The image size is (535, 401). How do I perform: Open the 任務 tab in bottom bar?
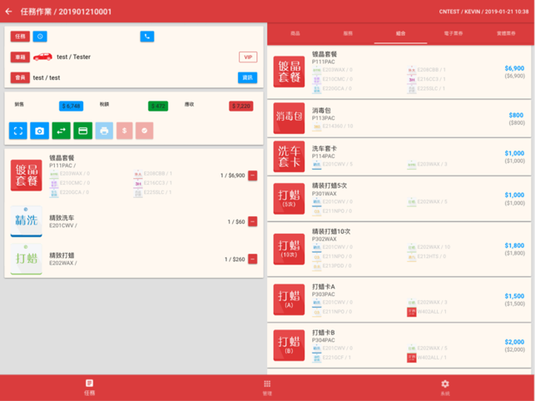point(89,388)
